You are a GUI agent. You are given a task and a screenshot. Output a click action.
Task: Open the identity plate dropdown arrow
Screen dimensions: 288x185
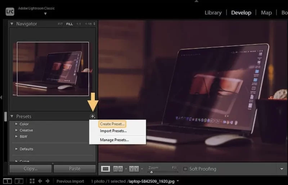45,14
